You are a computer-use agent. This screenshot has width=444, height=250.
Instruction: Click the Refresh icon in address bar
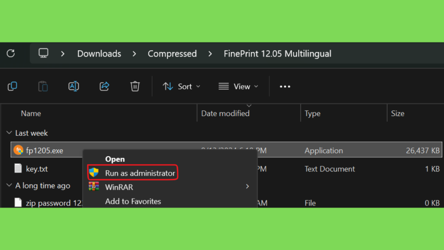[x=11, y=53]
